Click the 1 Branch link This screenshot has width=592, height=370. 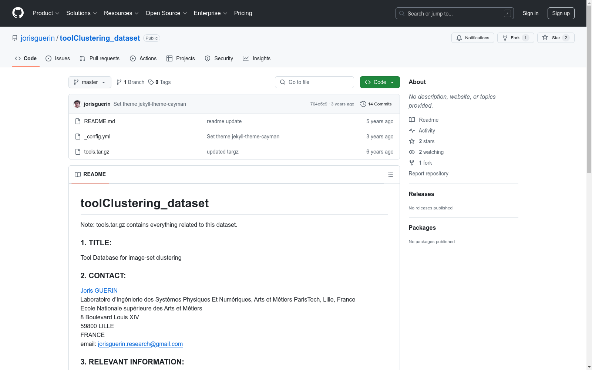[130, 82]
